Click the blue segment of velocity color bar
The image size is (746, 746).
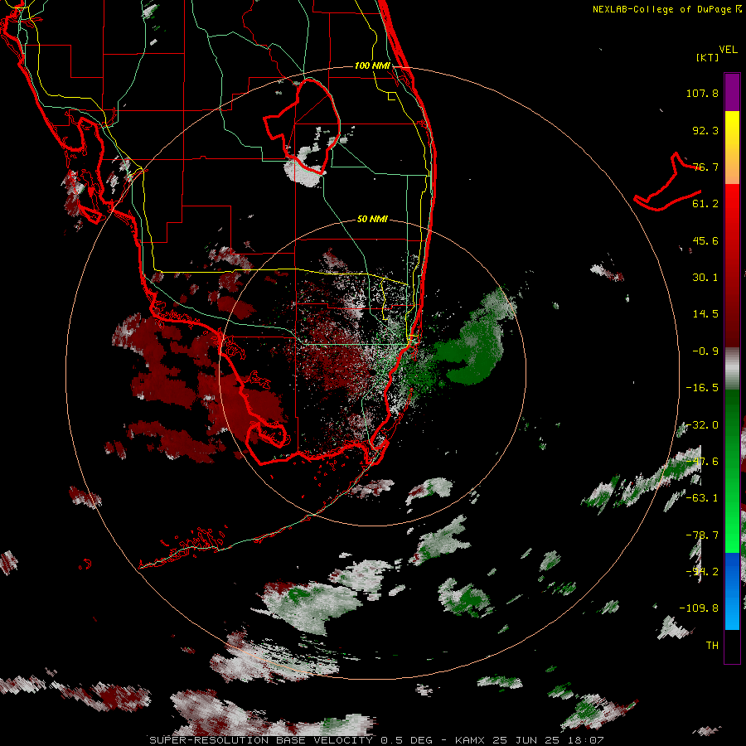coord(732,591)
